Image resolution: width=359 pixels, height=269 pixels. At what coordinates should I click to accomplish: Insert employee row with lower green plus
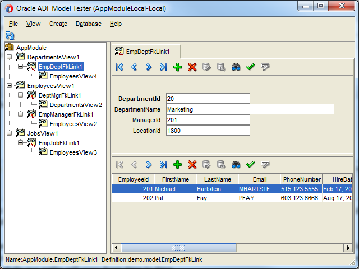click(178, 164)
